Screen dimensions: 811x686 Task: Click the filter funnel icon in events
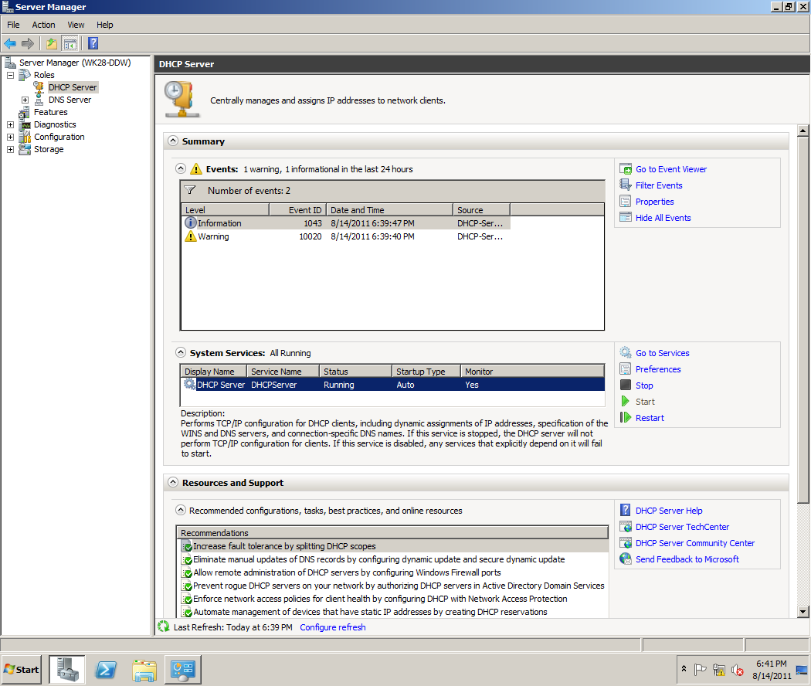click(x=190, y=190)
